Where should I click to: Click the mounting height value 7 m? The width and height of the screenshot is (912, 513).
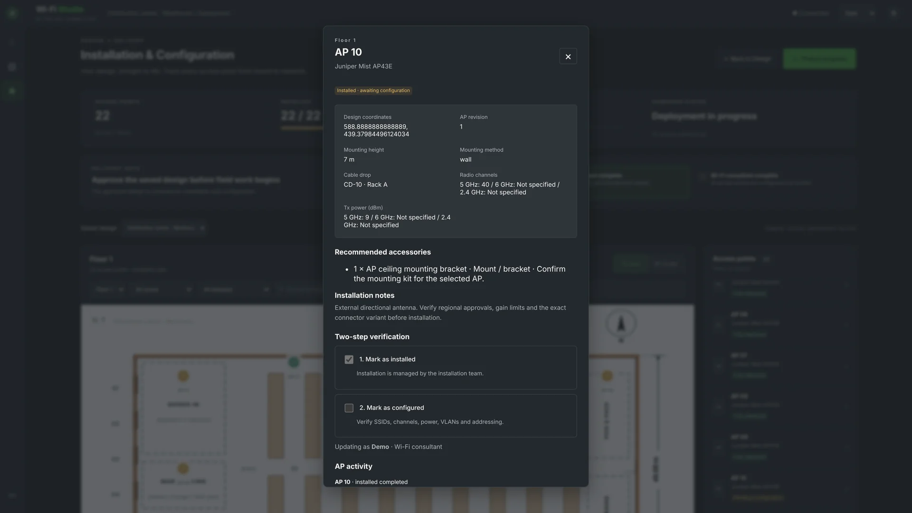(x=349, y=160)
